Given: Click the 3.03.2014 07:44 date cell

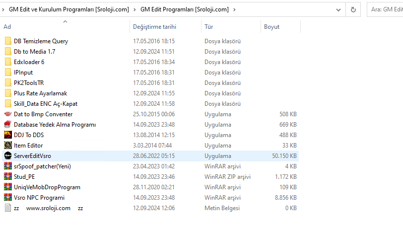Looking at the screenshot, I should click(x=152, y=146).
